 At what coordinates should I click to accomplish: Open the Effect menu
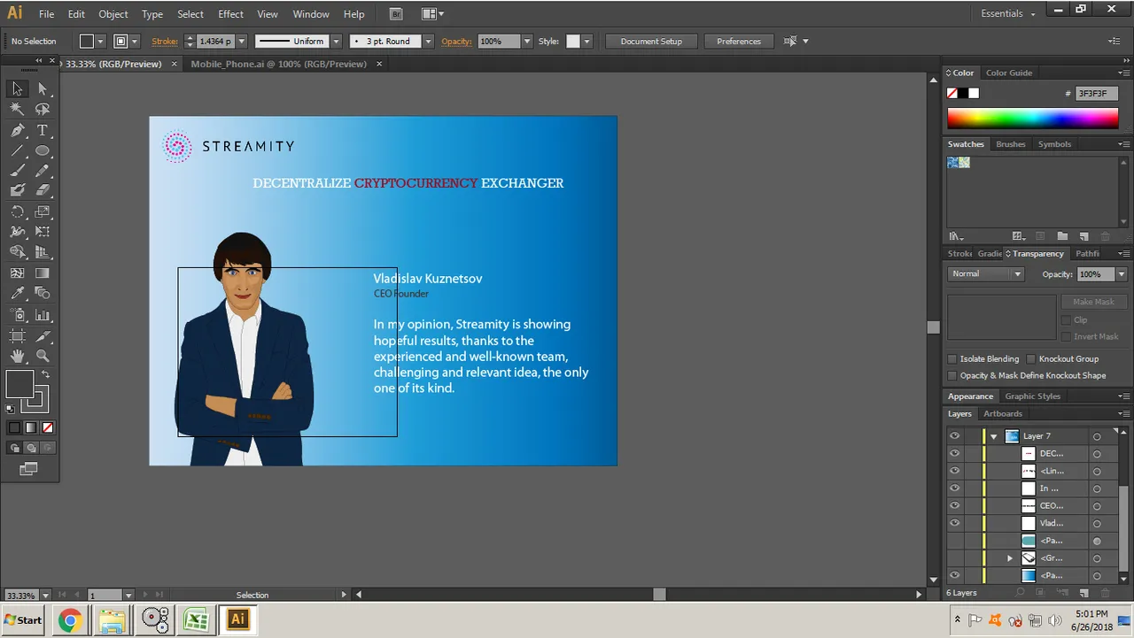tap(230, 14)
